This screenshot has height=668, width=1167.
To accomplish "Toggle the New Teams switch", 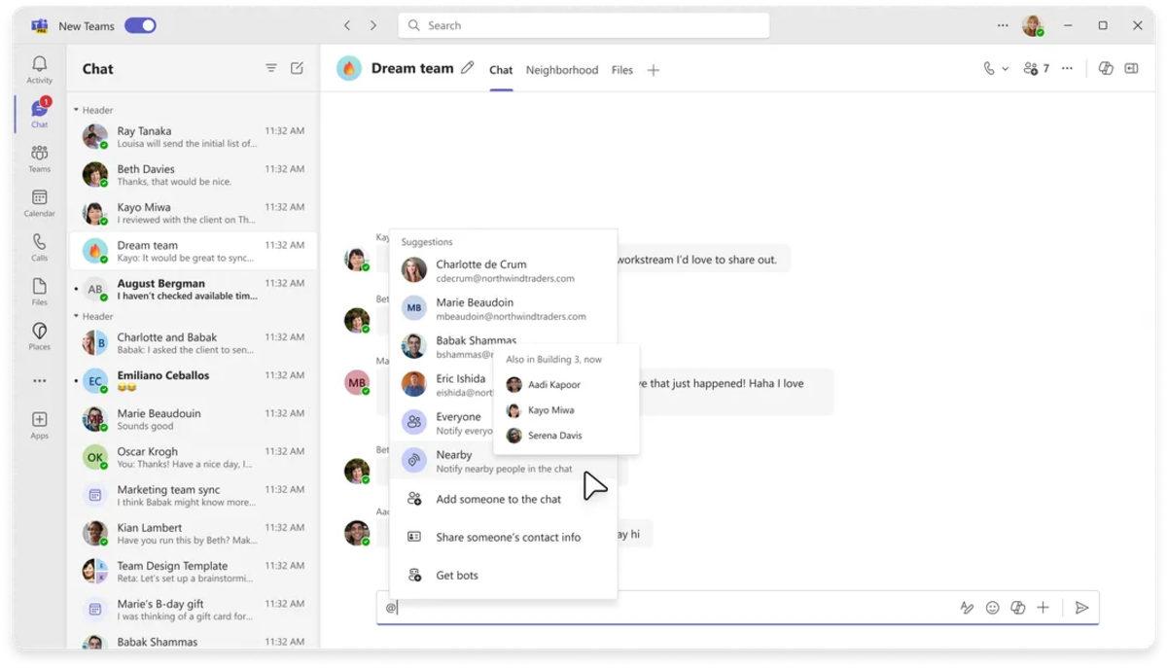I will click(140, 25).
